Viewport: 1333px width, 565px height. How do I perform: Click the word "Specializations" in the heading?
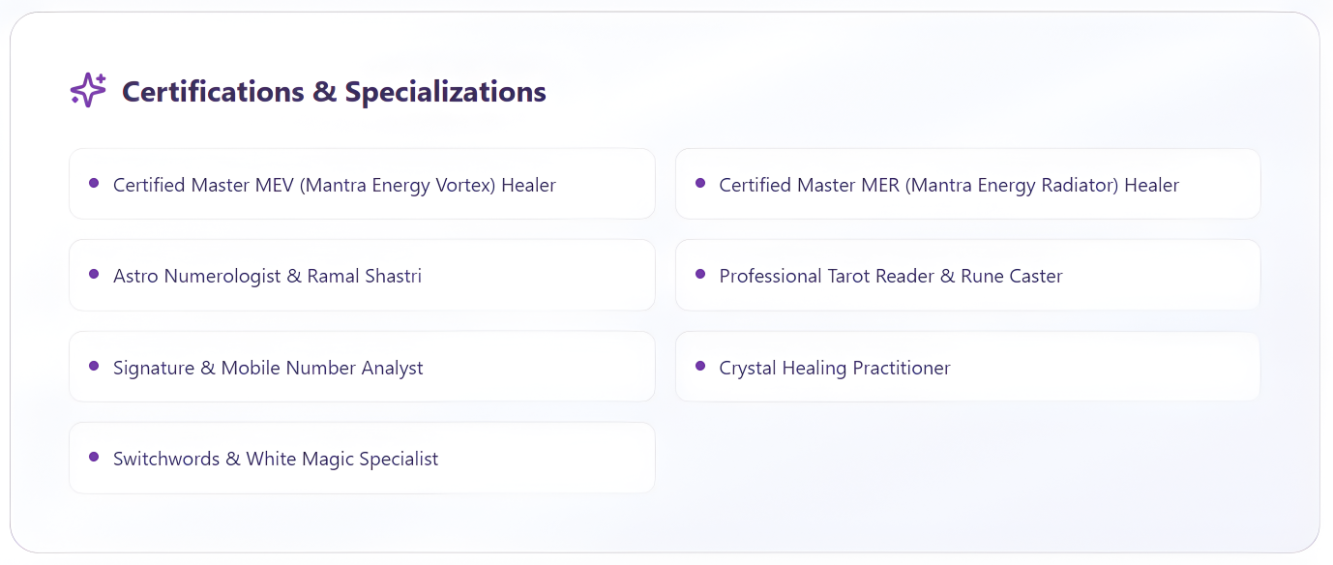pyautogui.click(x=446, y=92)
